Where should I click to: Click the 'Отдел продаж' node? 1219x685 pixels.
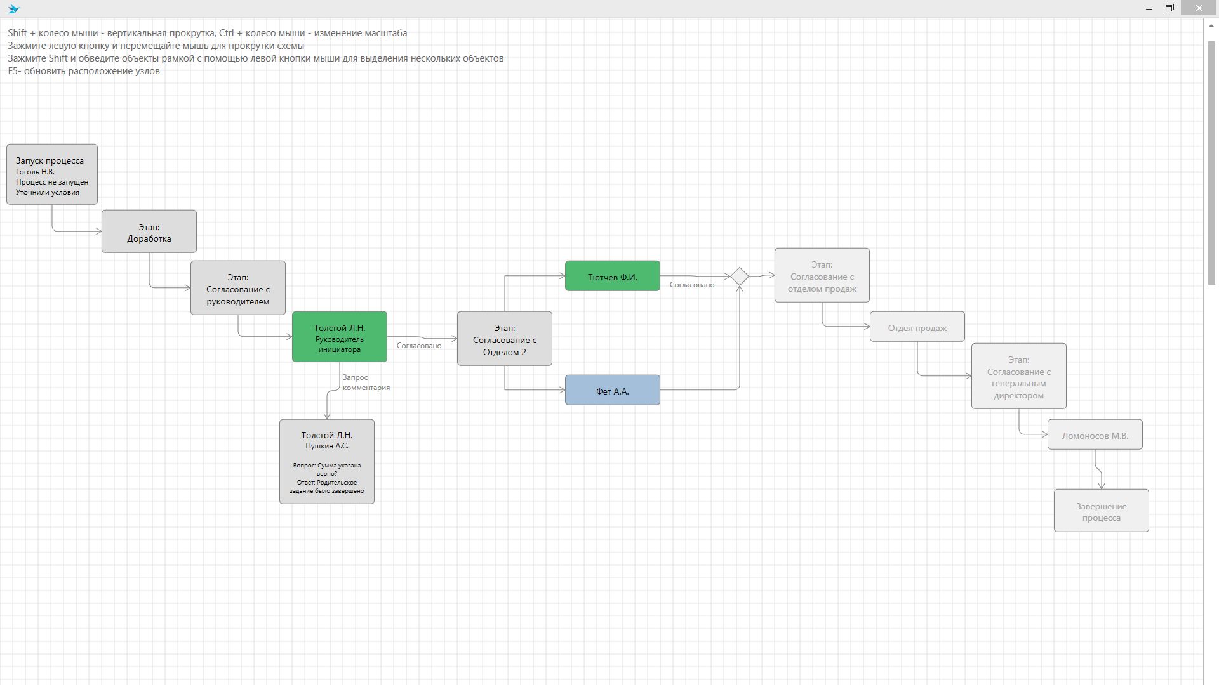917,327
